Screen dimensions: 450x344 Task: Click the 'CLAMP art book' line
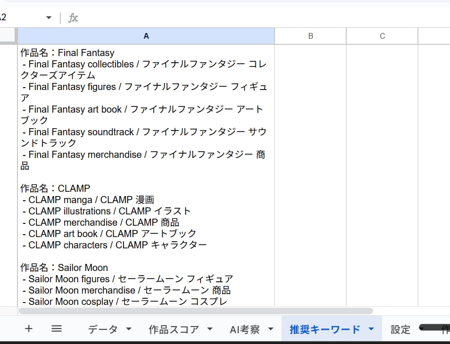tap(109, 234)
